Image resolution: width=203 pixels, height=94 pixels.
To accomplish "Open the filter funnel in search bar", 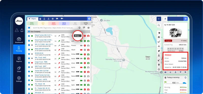I will tap(84, 28).
